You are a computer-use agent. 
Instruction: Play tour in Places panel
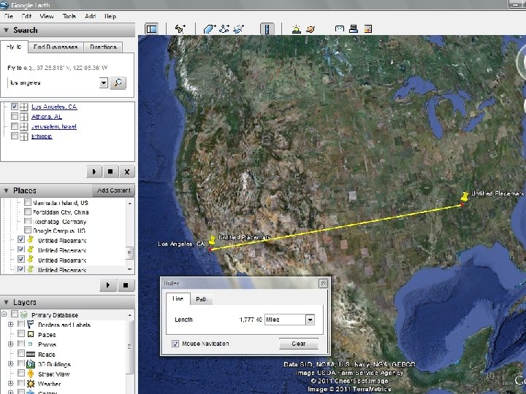coord(108,285)
